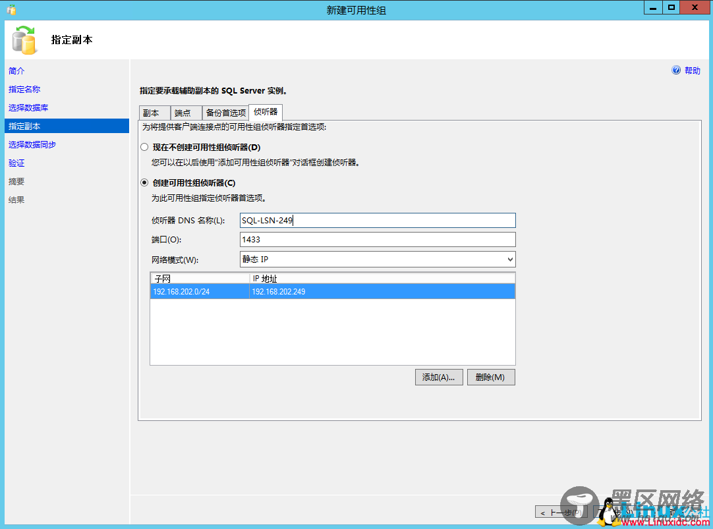
Task: Open the 网络模式 静态 IP dropdown
Action: (378, 259)
